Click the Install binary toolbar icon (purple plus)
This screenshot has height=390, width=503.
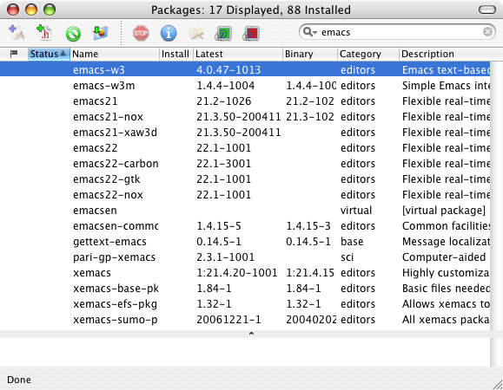click(x=17, y=33)
